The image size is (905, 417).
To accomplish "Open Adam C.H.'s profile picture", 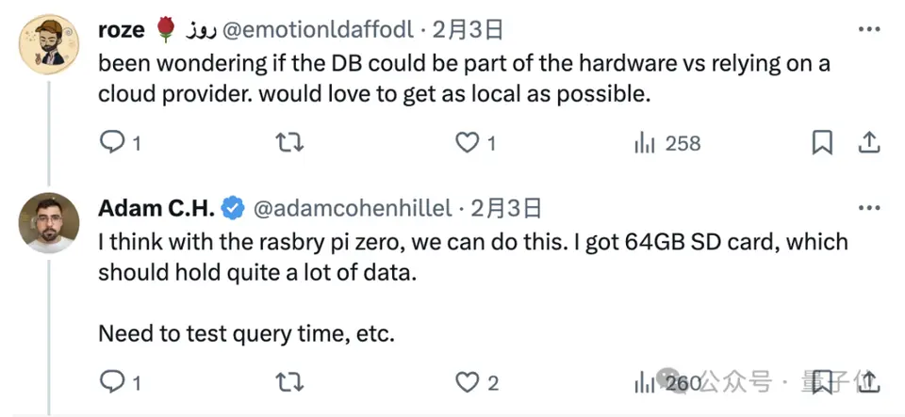I will [49, 223].
